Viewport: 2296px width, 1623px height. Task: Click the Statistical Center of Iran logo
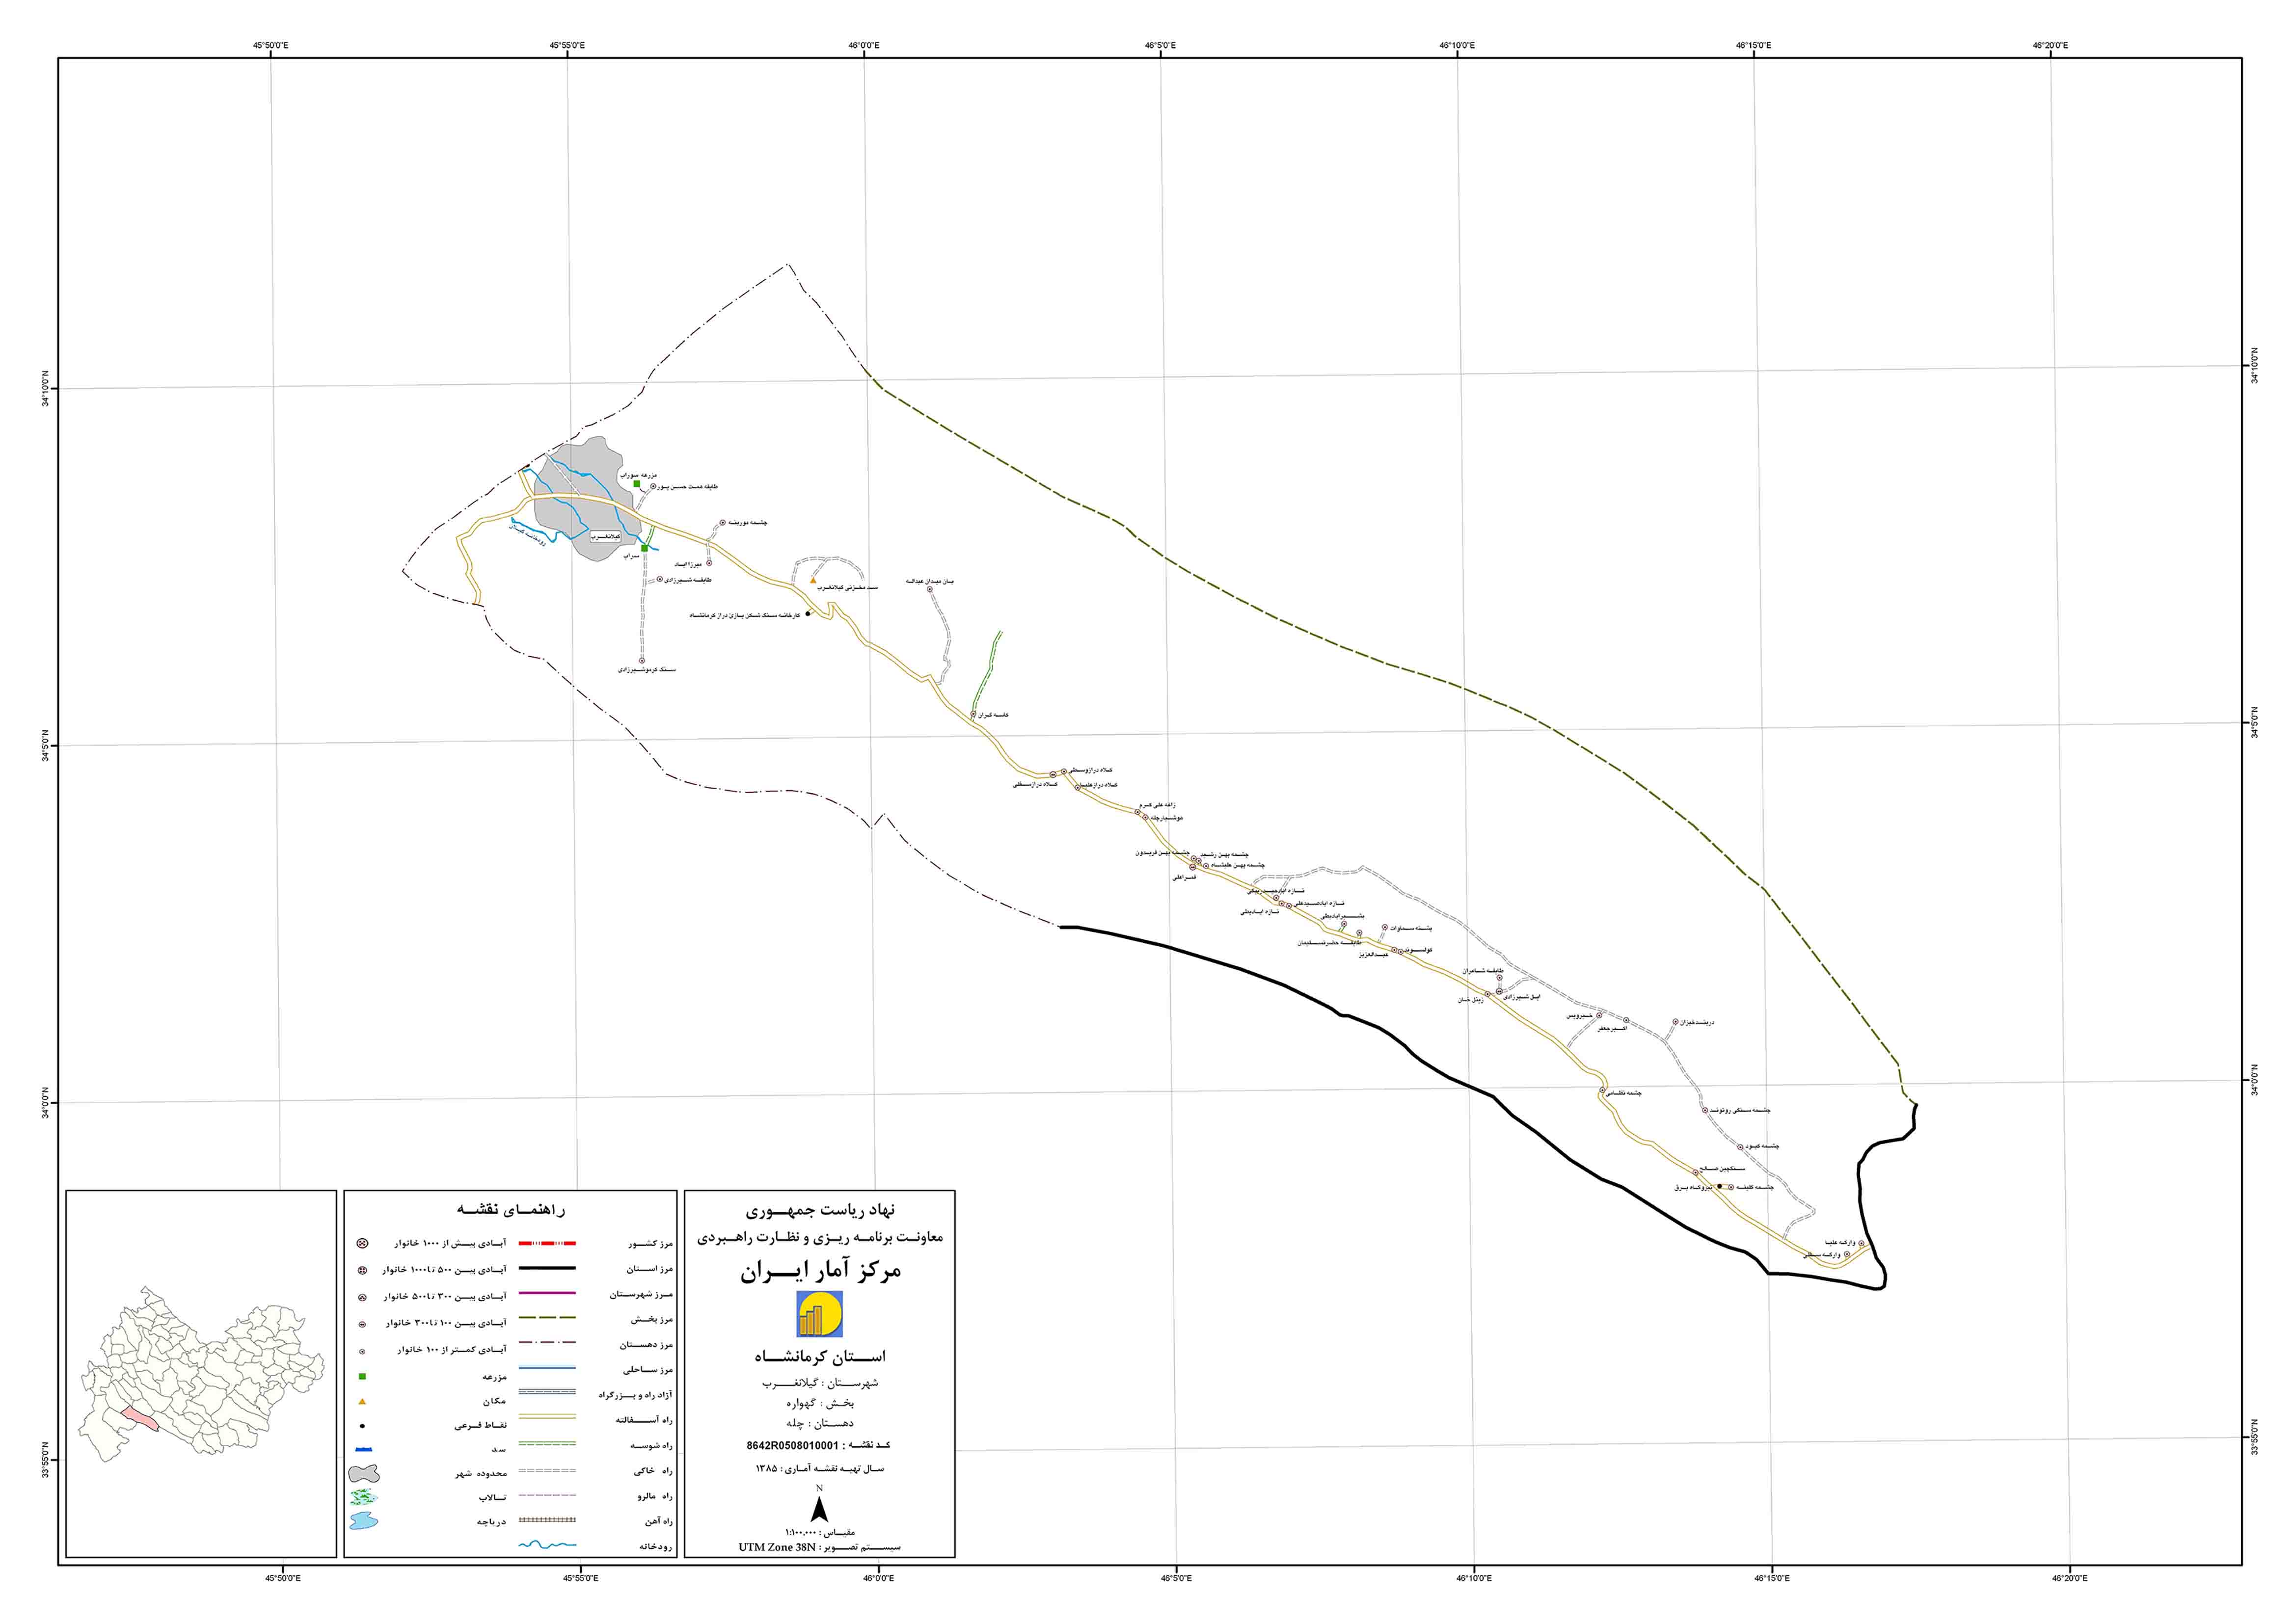(819, 1314)
